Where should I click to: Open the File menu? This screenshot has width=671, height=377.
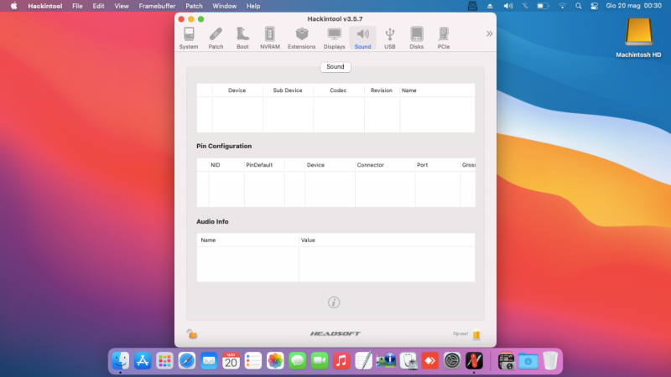coord(77,6)
